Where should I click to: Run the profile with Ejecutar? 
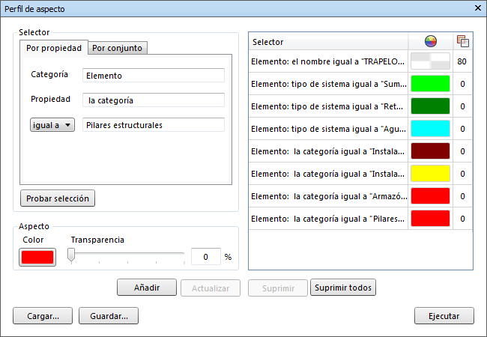[444, 316]
